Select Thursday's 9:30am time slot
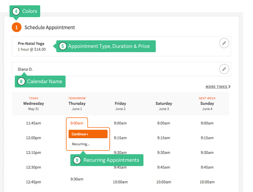The image size is (253, 192). (77, 179)
